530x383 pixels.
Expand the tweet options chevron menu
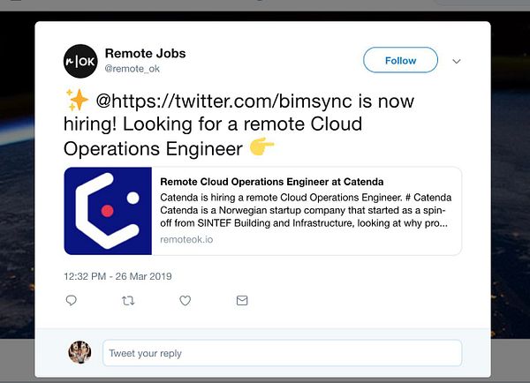point(457,61)
